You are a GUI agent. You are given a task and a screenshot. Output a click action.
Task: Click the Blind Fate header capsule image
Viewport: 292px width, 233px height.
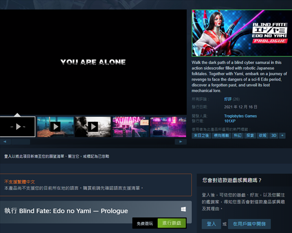(x=242, y=33)
